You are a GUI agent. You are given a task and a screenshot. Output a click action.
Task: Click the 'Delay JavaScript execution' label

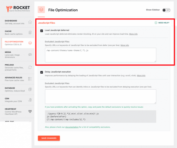(58, 72)
